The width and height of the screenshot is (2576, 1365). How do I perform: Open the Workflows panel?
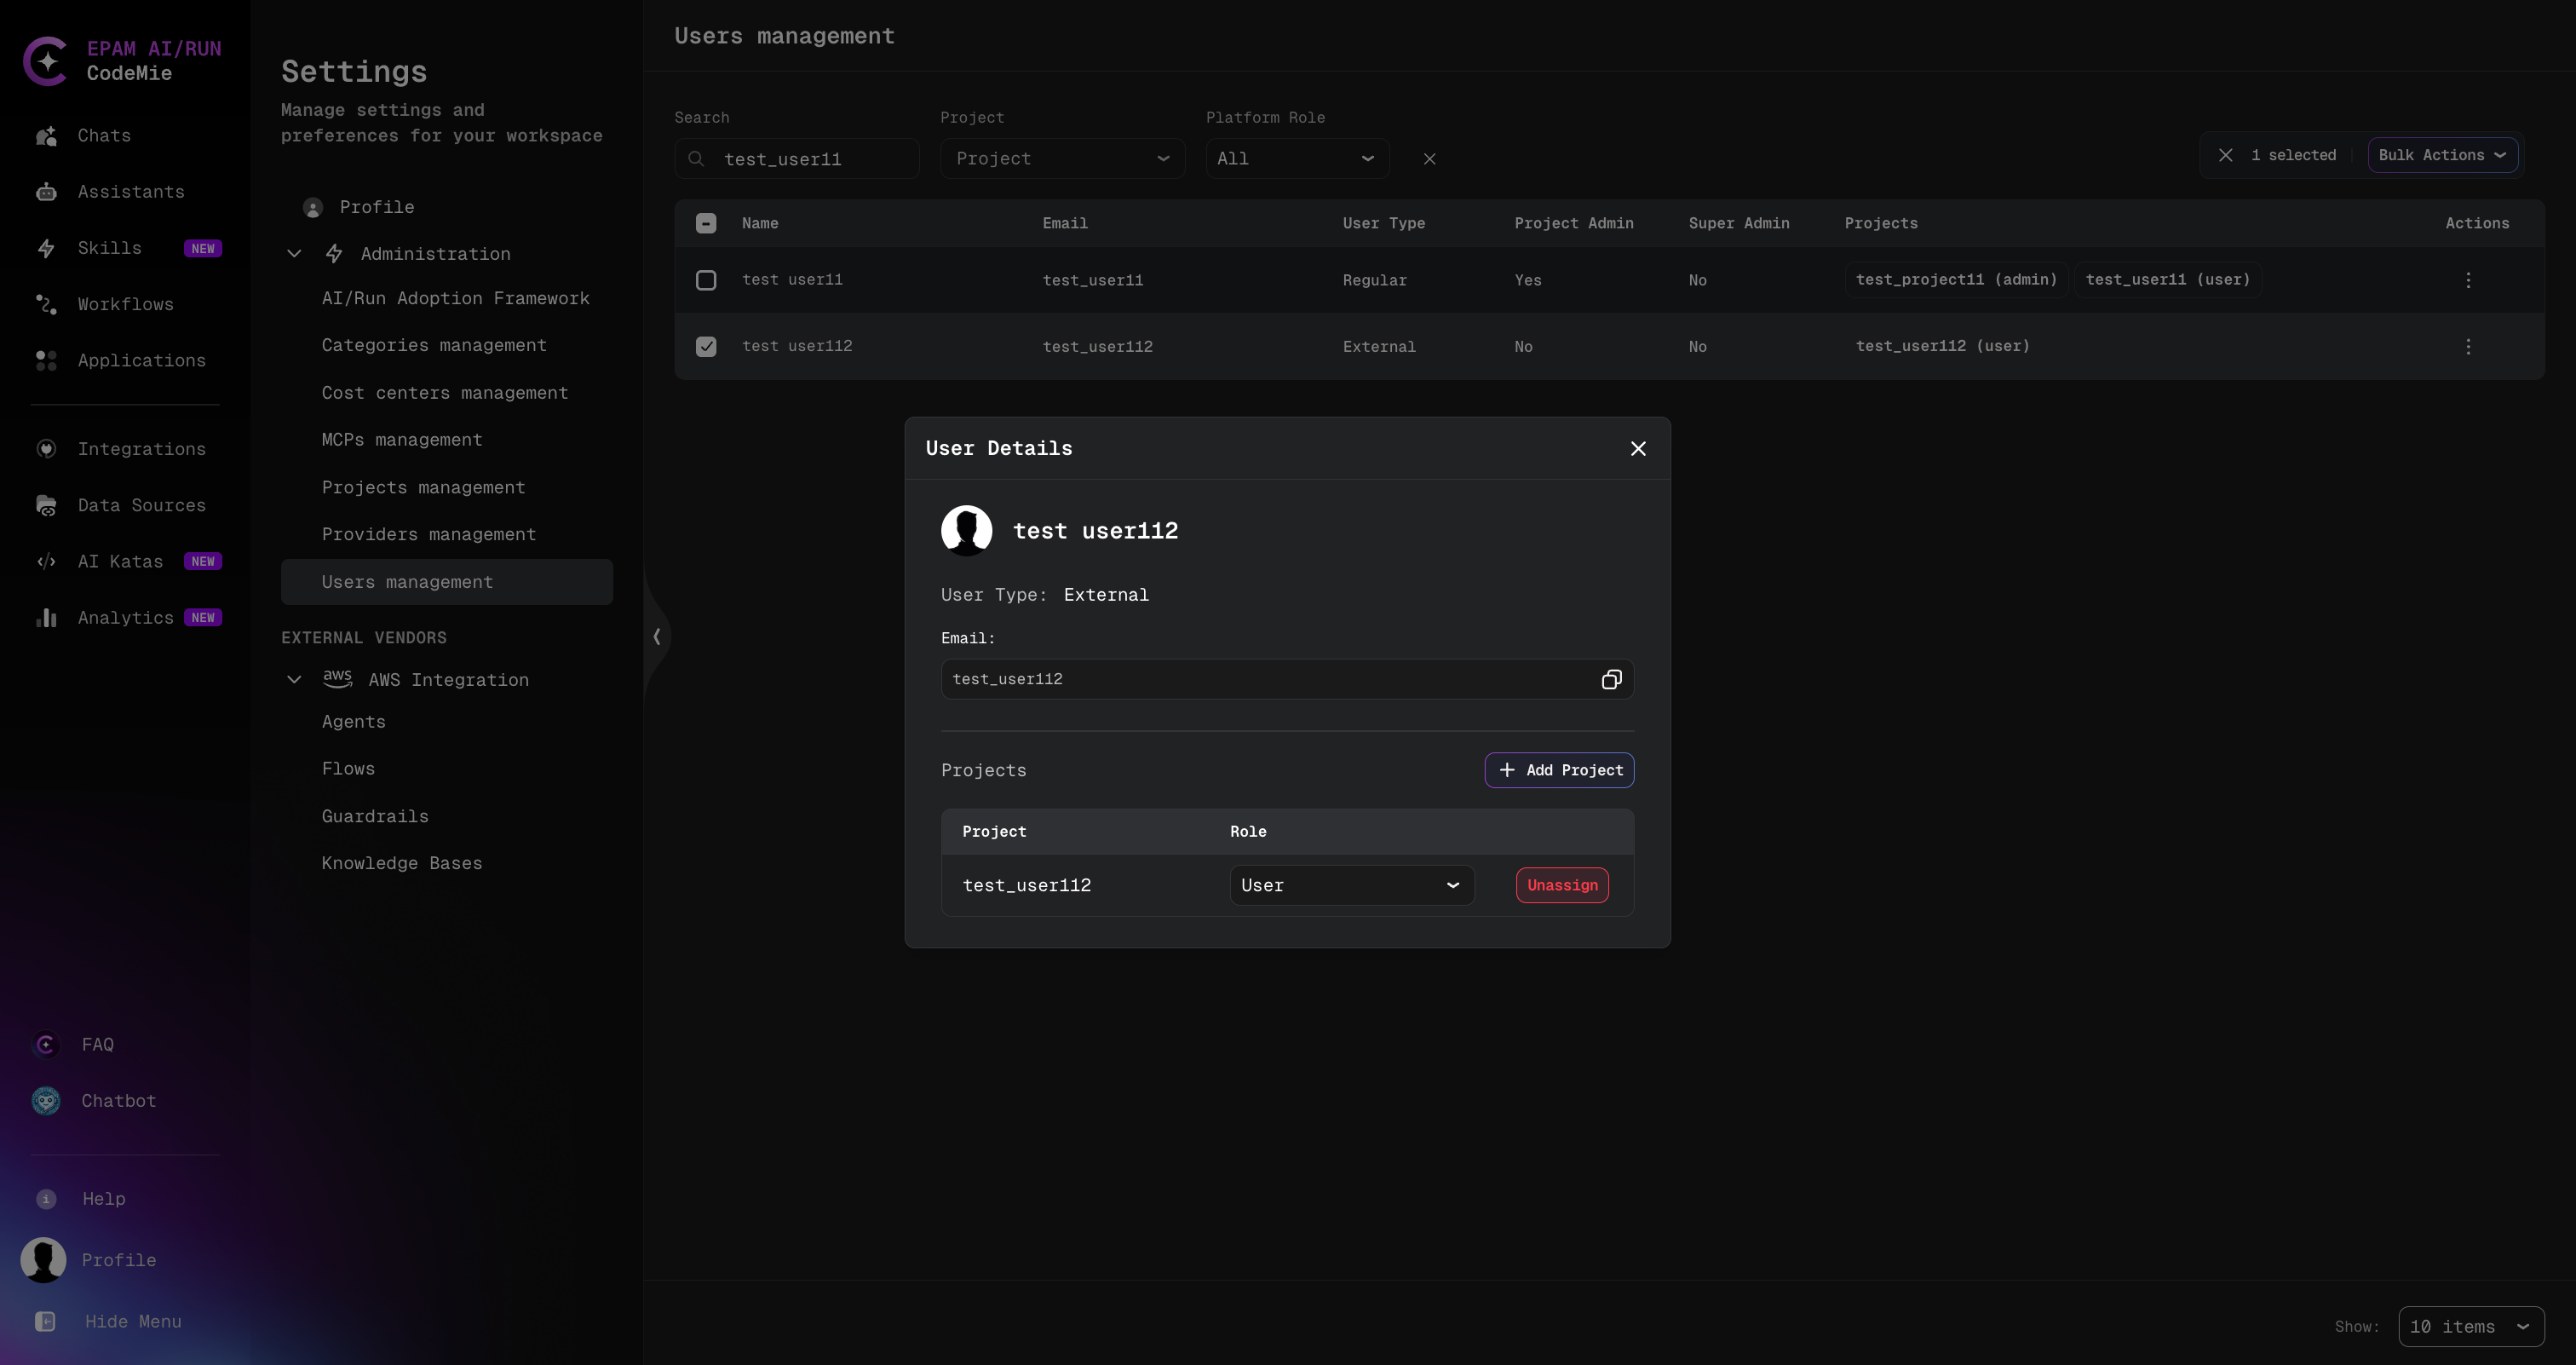point(125,304)
